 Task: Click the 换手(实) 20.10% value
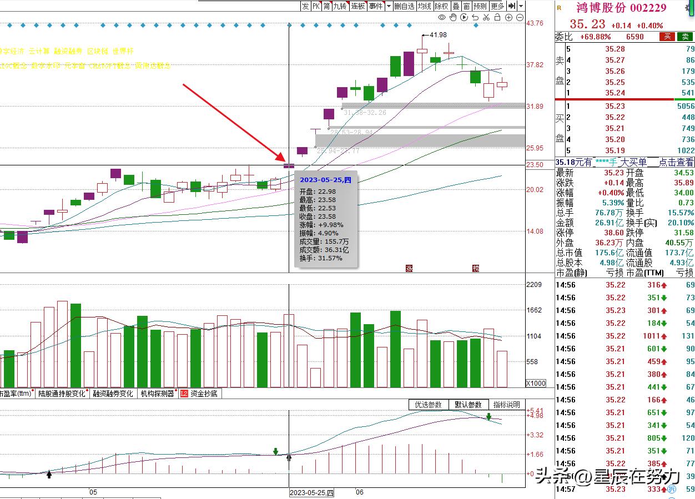tap(682, 223)
